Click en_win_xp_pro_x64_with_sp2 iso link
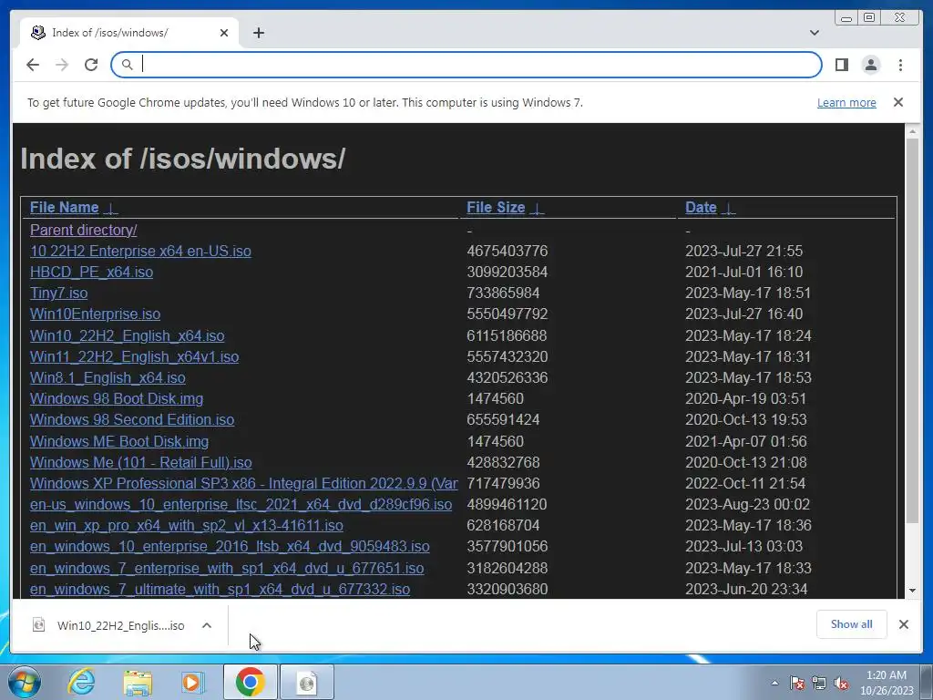Viewport: 933px width, 700px height. pos(186,525)
